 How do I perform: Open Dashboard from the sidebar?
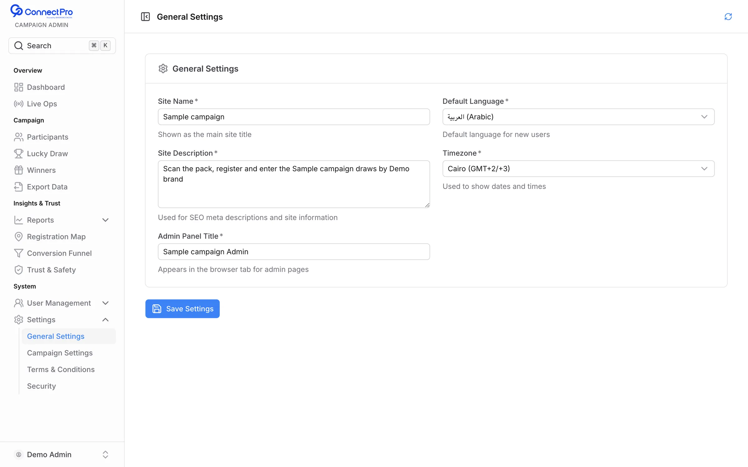click(62, 87)
